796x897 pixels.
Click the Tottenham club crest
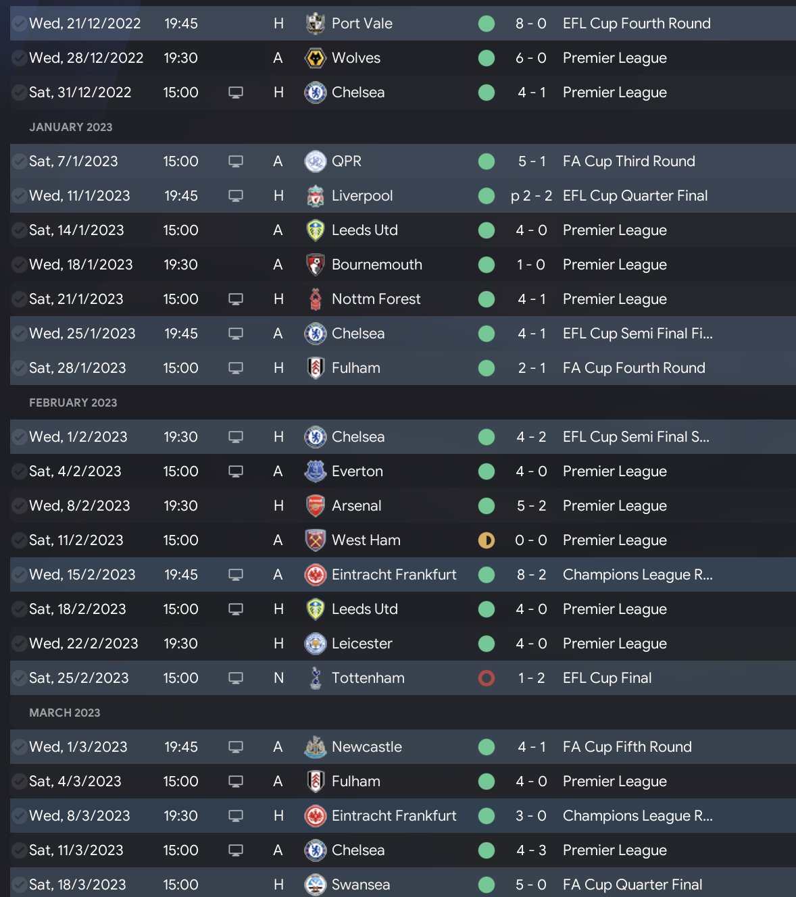pos(315,678)
